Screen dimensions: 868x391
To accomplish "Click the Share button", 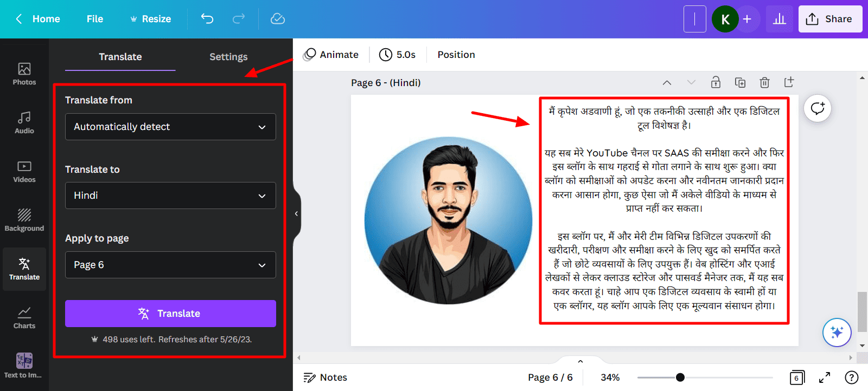I will (830, 19).
